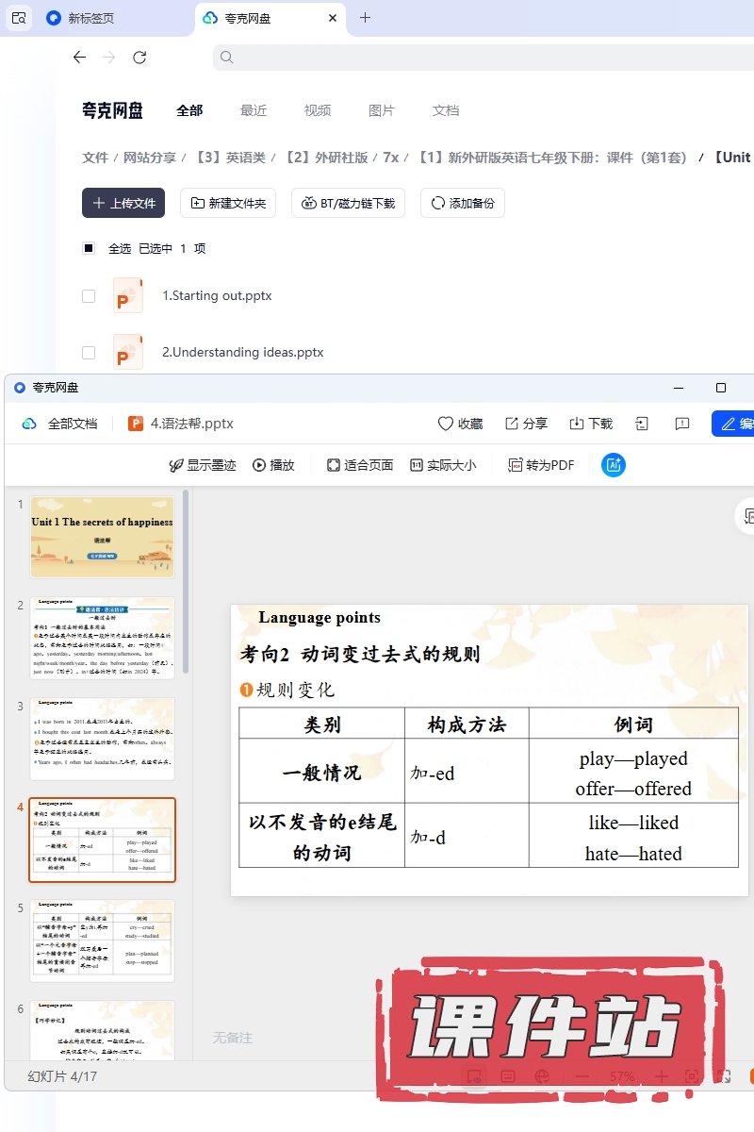Convert the presentation with 转为PDF
The width and height of the screenshot is (754, 1132).
[x=541, y=465]
